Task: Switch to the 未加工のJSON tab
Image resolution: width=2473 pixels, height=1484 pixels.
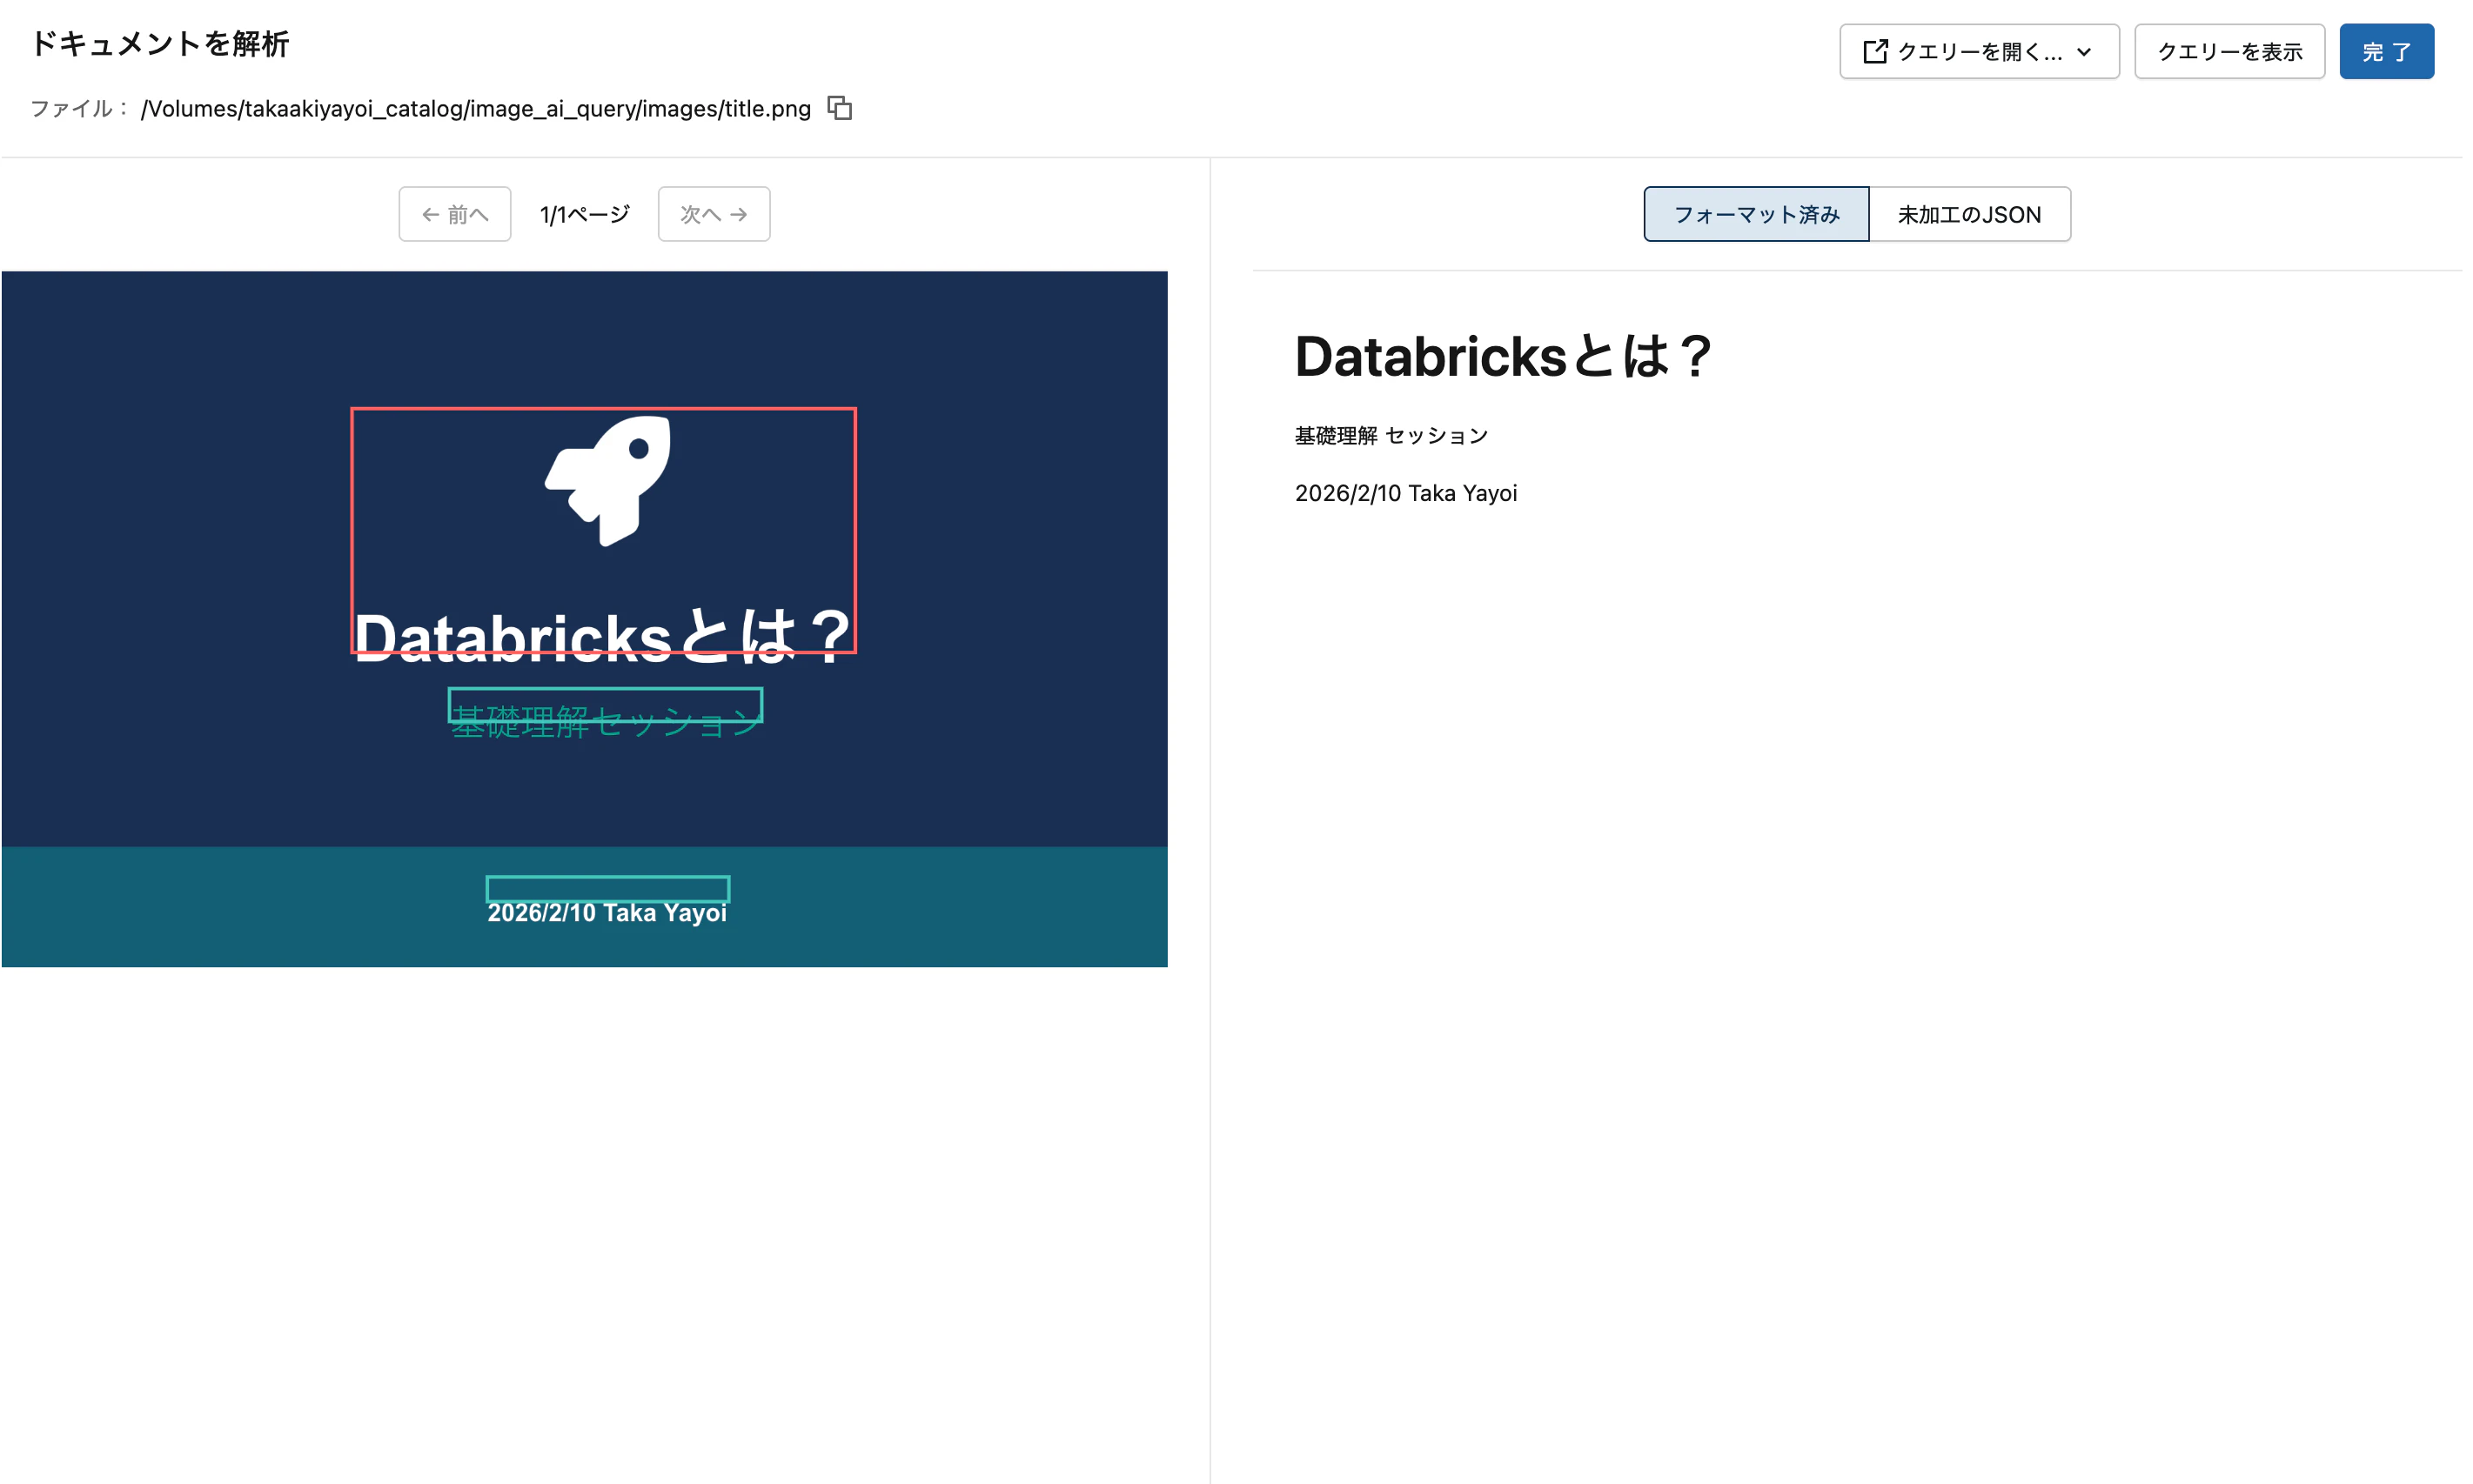Action: [1969, 214]
